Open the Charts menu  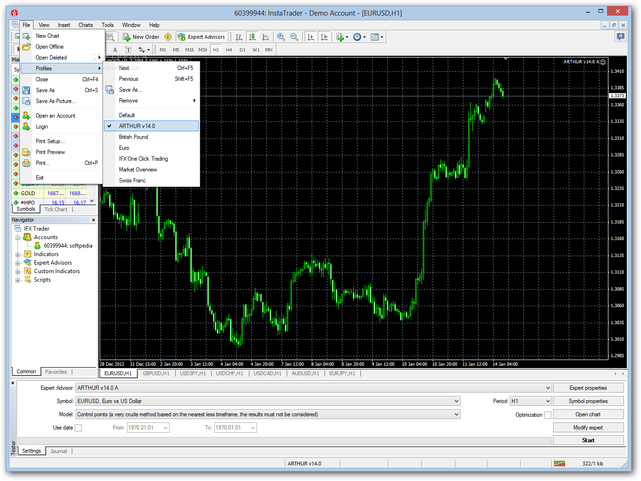85,25
